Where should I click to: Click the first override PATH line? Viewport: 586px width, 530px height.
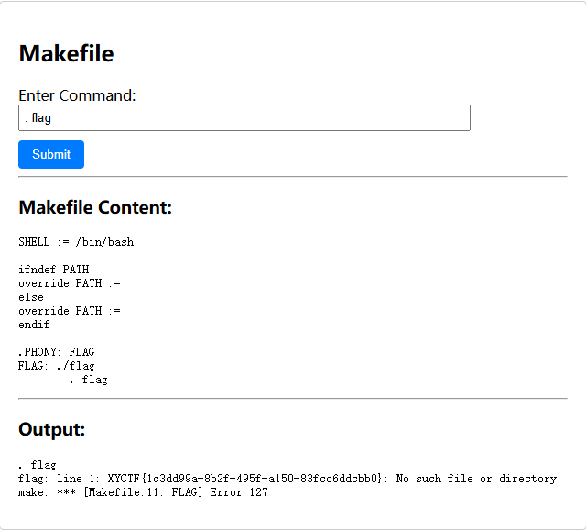click(70, 283)
